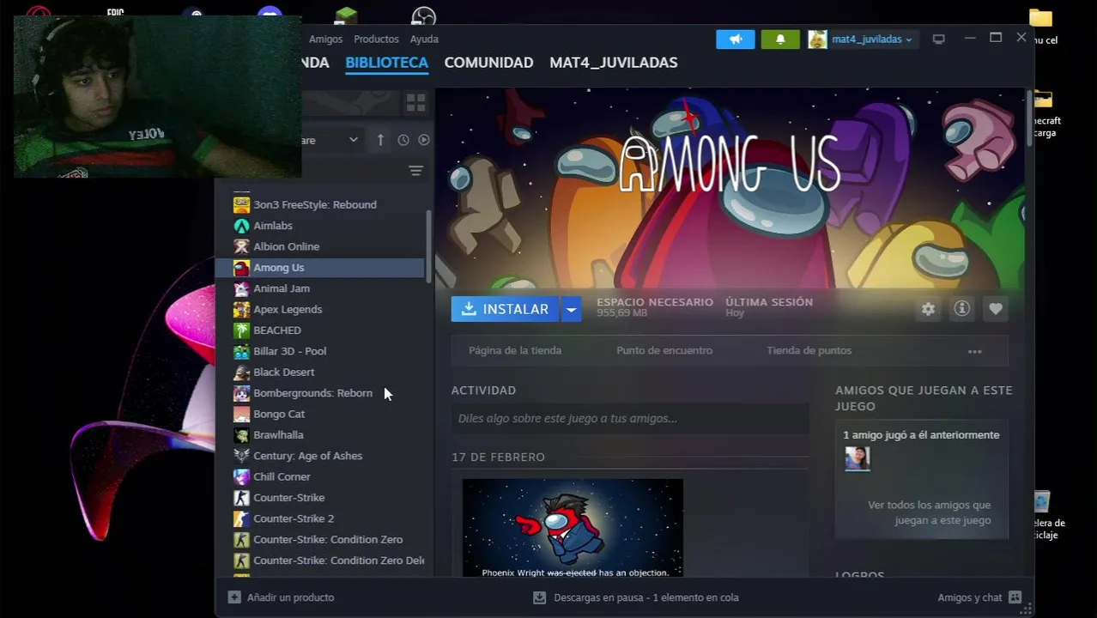Click the Albion Online game icon
Image resolution: width=1097 pixels, height=618 pixels.
pyautogui.click(x=241, y=246)
